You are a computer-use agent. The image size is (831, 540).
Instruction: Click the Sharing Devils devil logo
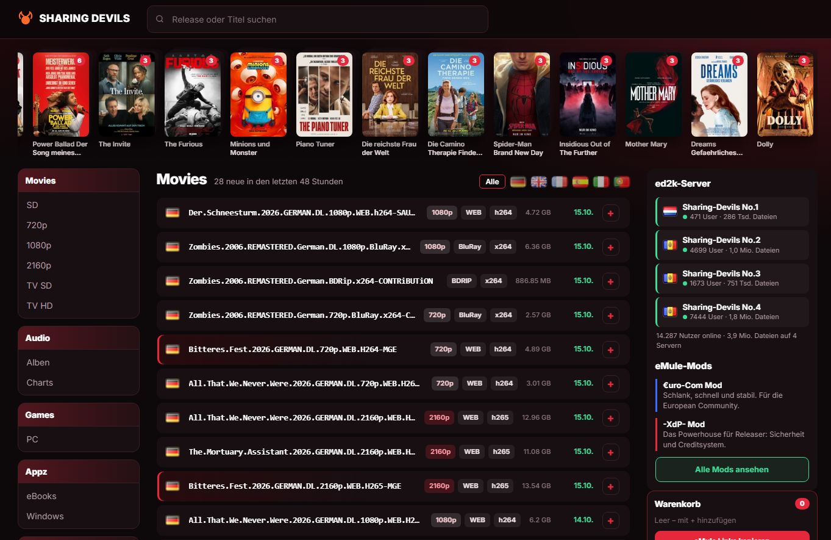point(26,18)
